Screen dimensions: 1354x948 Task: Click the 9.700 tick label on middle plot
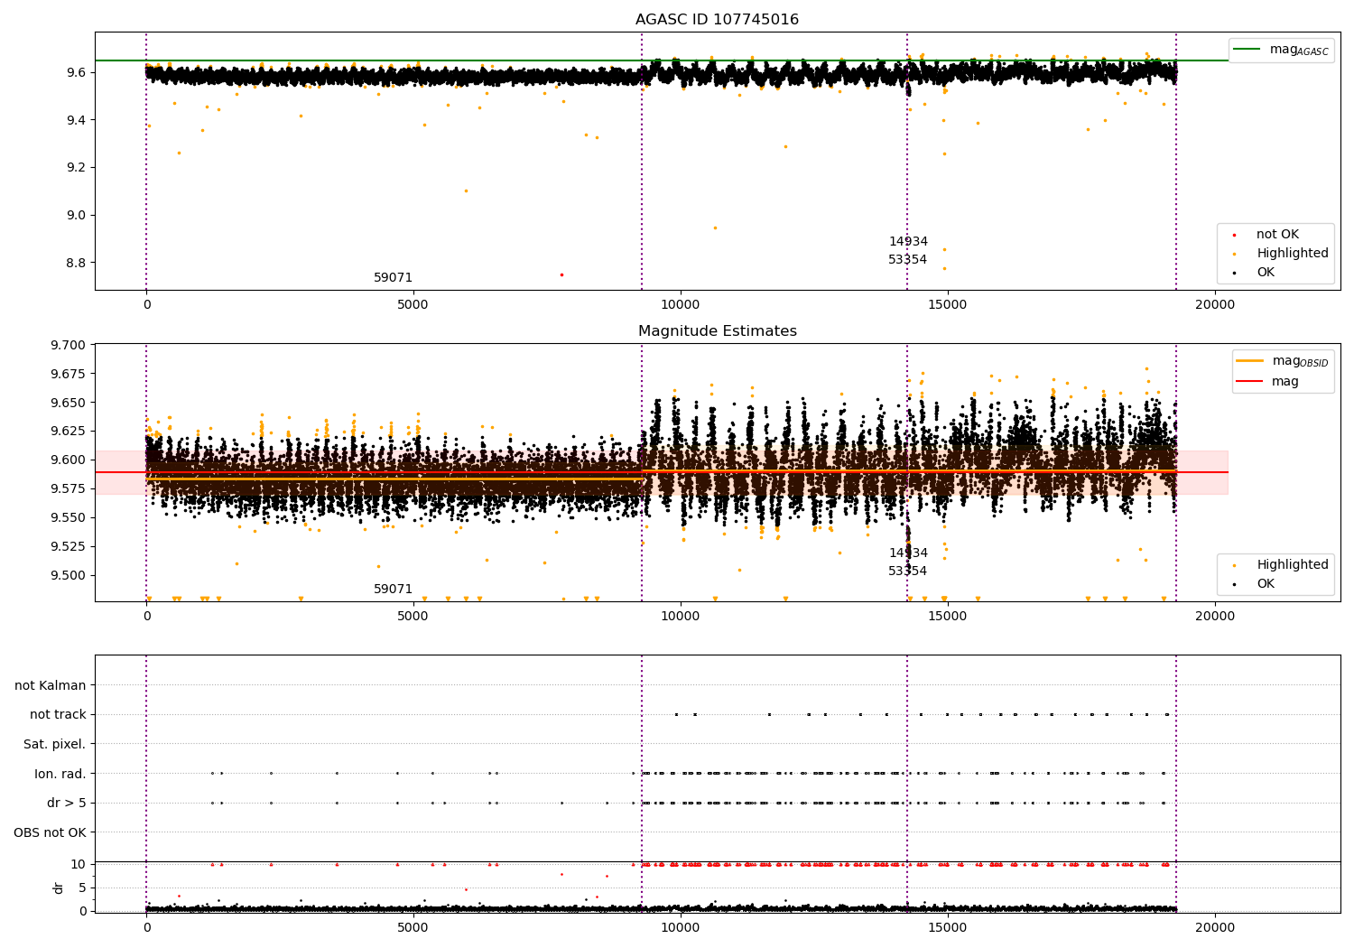(x=69, y=345)
